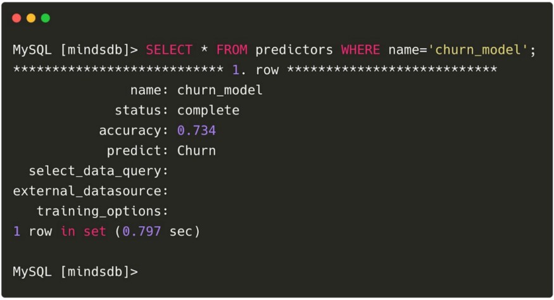Click the accuracy value 0.734
This screenshot has width=554, height=300.
coord(196,130)
